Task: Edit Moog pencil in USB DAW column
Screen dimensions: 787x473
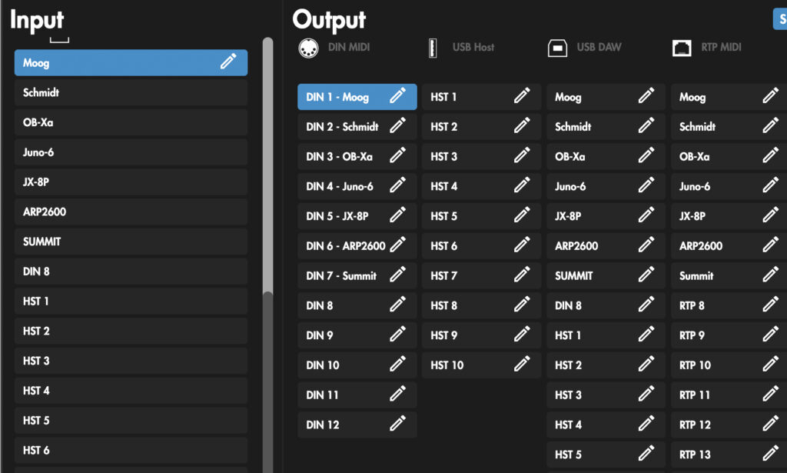Action: coord(646,95)
